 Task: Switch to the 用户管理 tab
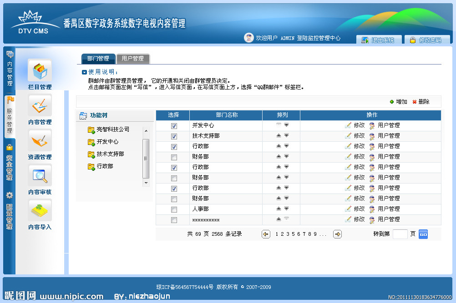(133, 59)
